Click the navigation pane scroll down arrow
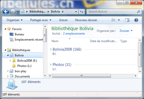This screenshot has width=144, height=99. (x=45, y=76)
